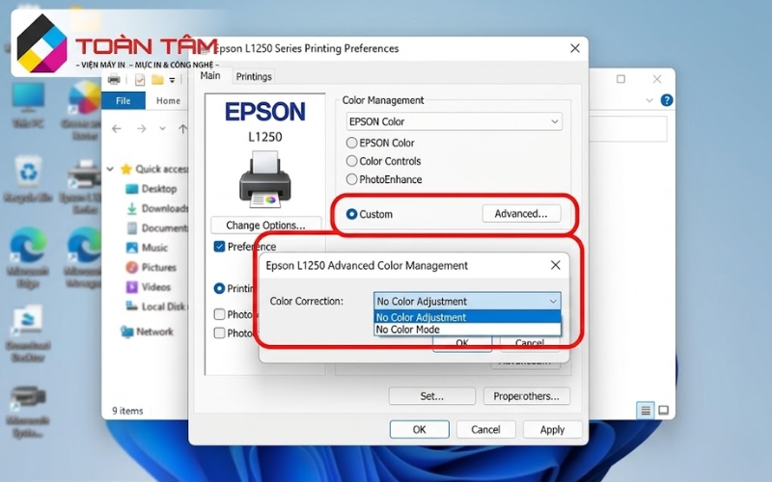Switch Explorer to details view icon
Screen dimensions: 772x482
click(x=646, y=411)
